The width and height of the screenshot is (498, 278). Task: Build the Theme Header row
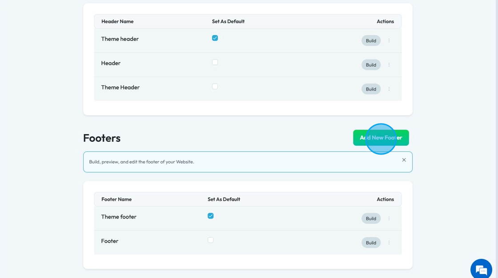click(371, 89)
